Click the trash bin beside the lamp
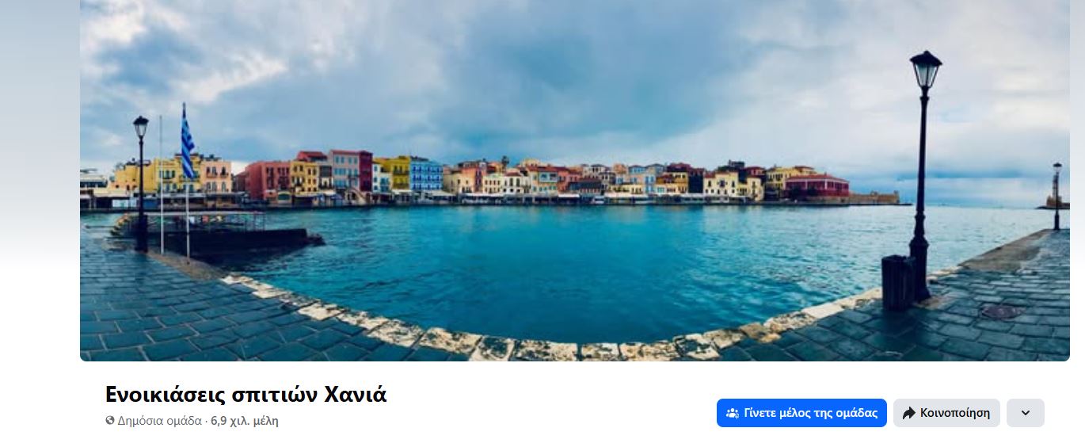Screen dimensions: 1085x447 (898, 282)
